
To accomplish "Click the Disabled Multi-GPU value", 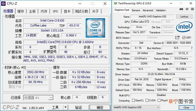I will 161,95.
